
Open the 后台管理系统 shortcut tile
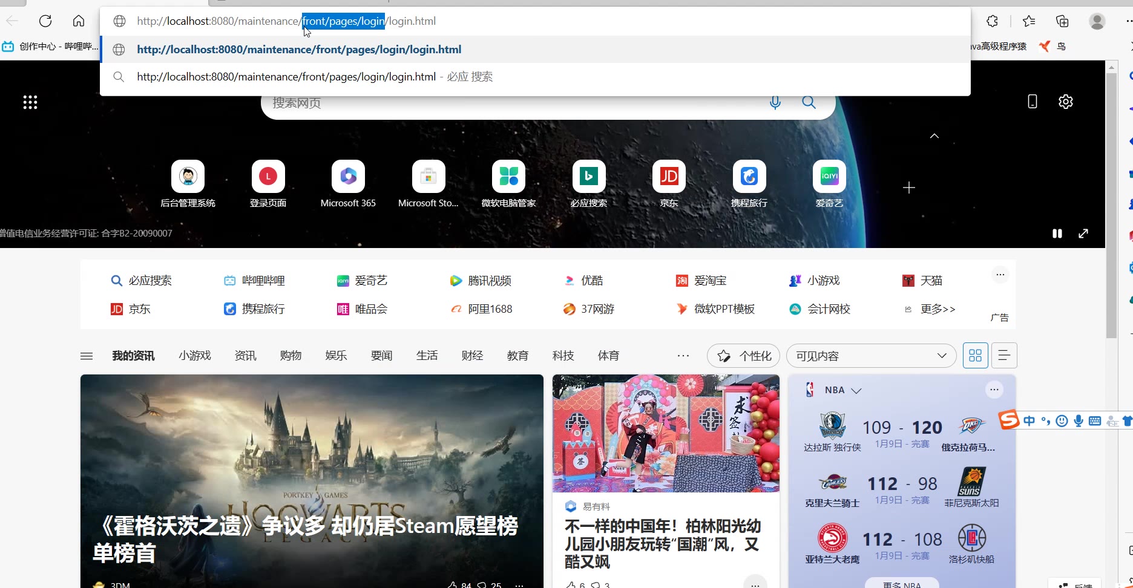(x=188, y=185)
